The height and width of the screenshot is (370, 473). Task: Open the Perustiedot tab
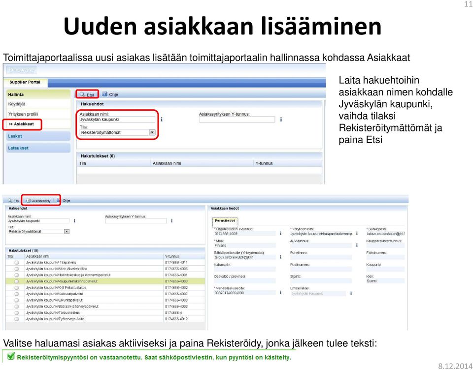(225, 220)
